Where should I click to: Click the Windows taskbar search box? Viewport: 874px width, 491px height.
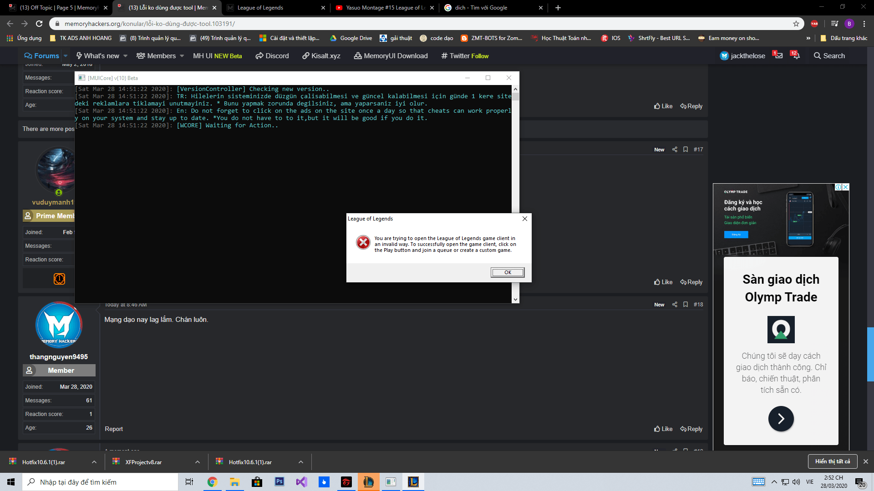pyautogui.click(x=100, y=482)
